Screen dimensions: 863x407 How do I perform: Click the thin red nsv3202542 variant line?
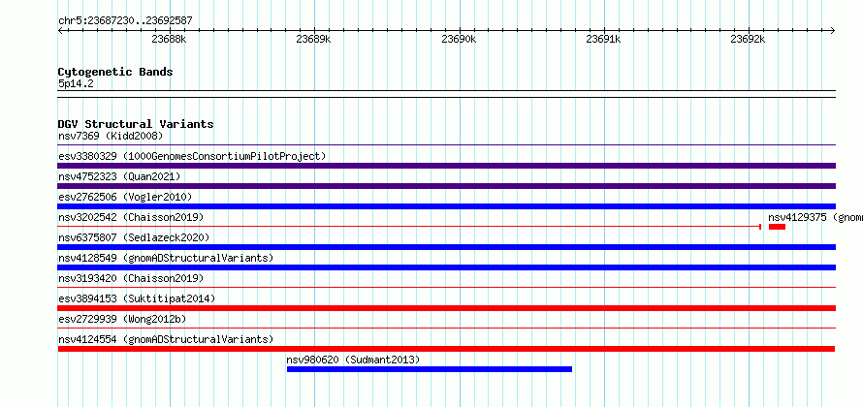click(409, 227)
